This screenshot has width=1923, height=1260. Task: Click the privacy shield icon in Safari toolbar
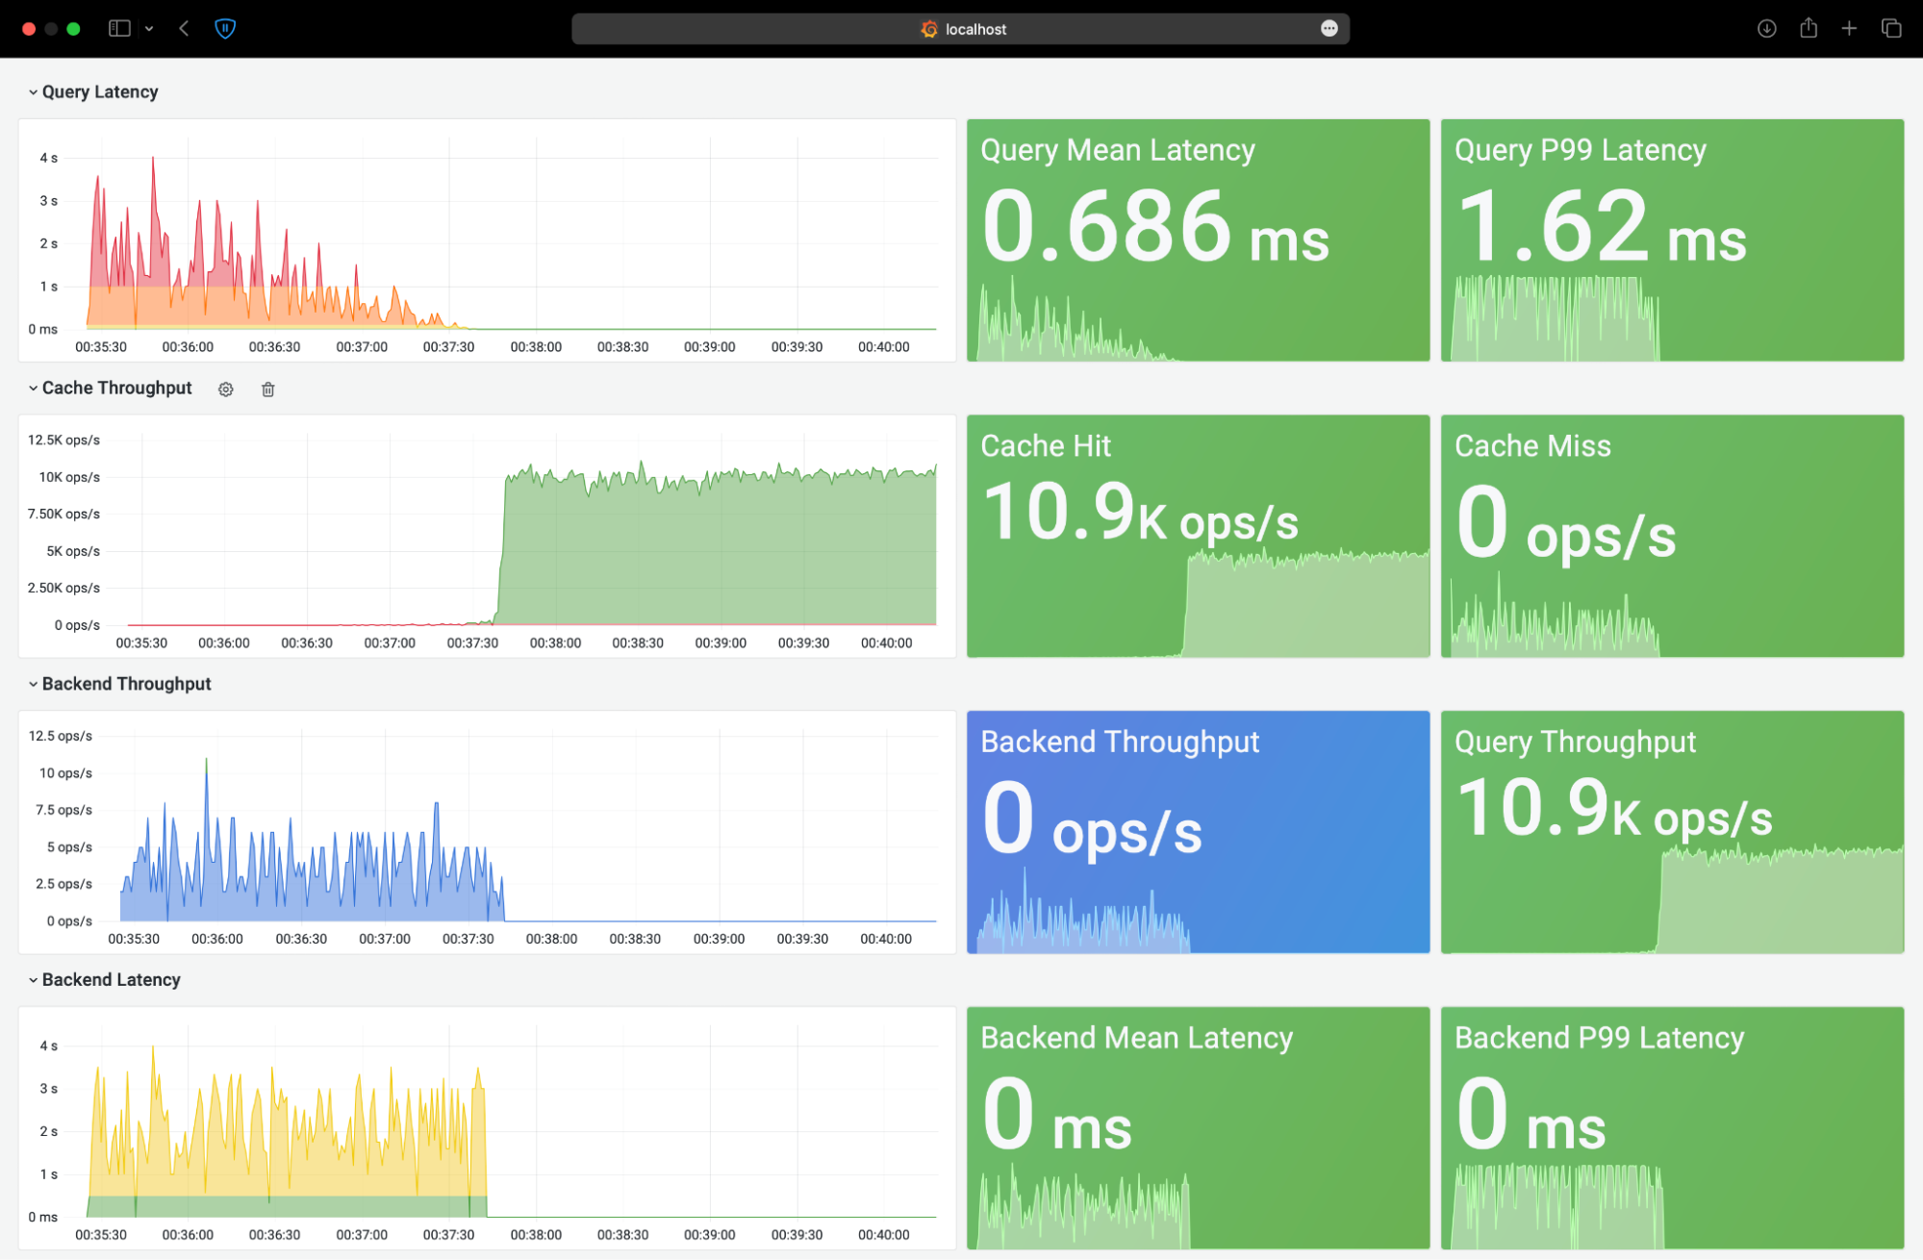(x=225, y=28)
